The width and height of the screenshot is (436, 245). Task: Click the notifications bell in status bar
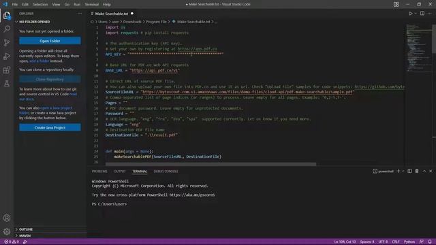click(x=430, y=242)
